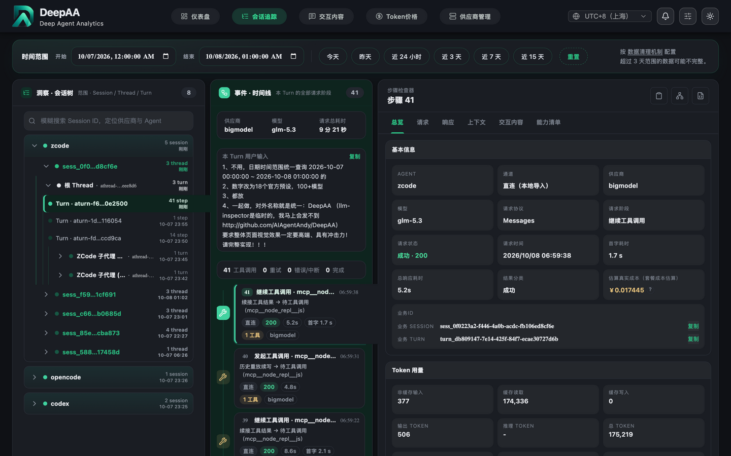Collapse the zcode agent group
This screenshot has height=456, width=731.
pyautogui.click(x=35, y=146)
